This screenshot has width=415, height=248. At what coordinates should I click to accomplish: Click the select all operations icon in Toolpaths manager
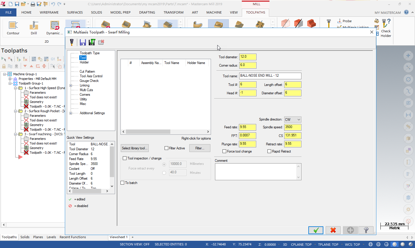click(4, 59)
